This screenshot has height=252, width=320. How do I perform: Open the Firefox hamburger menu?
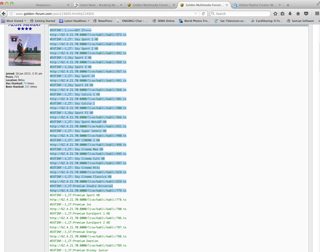(x=317, y=14)
